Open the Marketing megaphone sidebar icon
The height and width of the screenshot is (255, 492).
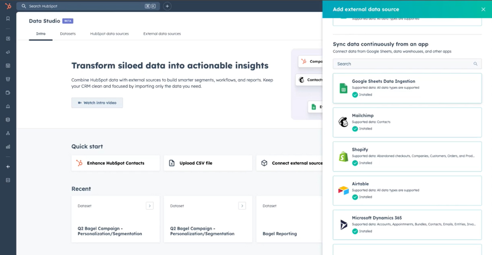point(8,52)
